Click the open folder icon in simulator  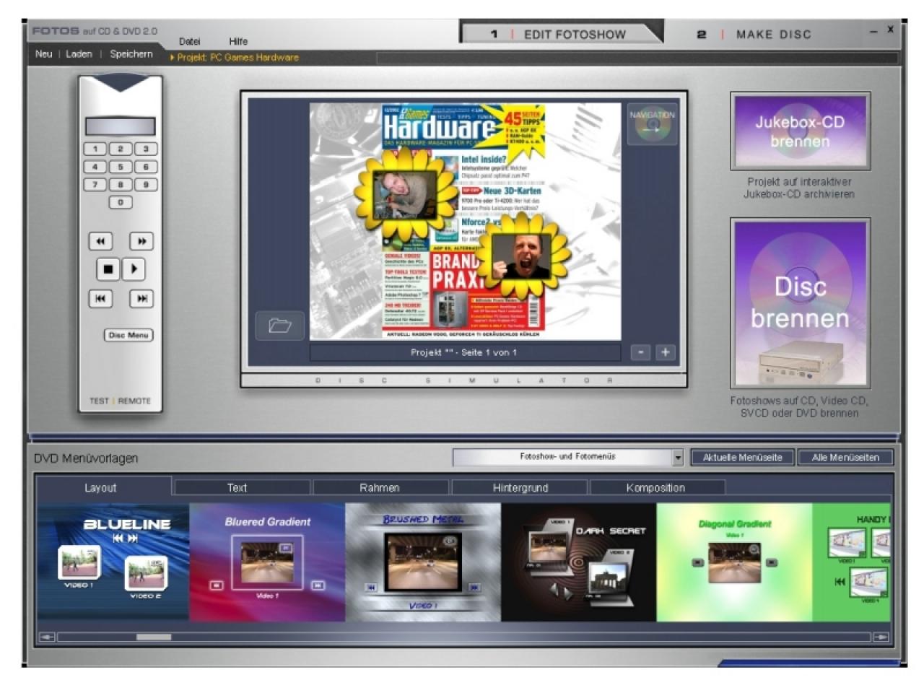pos(280,326)
